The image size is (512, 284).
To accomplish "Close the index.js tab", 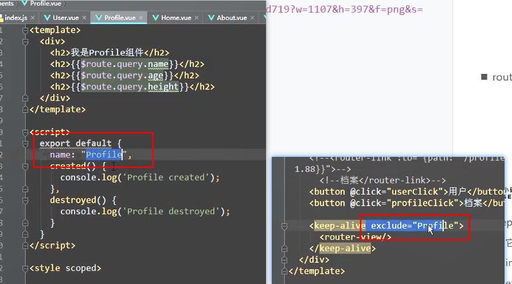I will (33, 18).
